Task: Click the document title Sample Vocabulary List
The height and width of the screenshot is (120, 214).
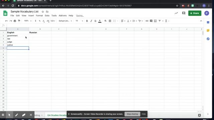Action: click(x=24, y=12)
